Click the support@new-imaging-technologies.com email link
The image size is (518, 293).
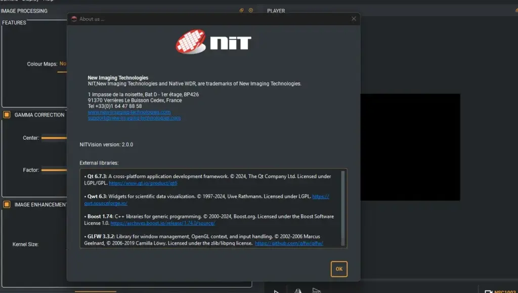click(134, 118)
